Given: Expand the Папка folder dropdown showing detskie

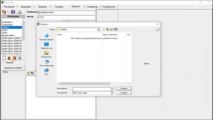Looking at the screenshot, I should click(98, 29).
